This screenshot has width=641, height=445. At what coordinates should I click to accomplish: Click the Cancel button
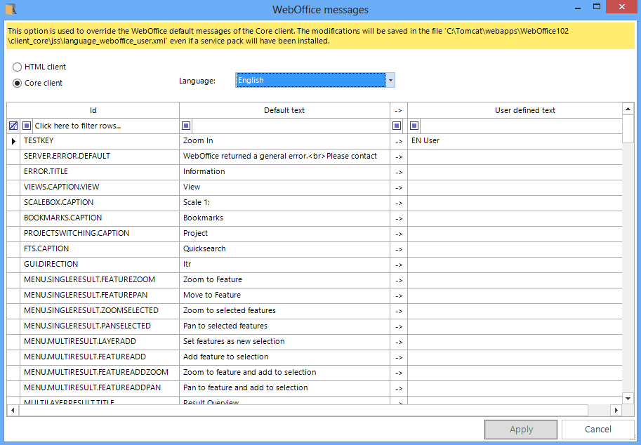click(x=596, y=429)
